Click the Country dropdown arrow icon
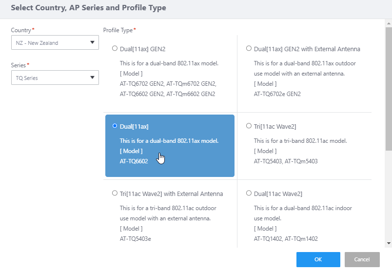392x273 pixels. (92, 43)
